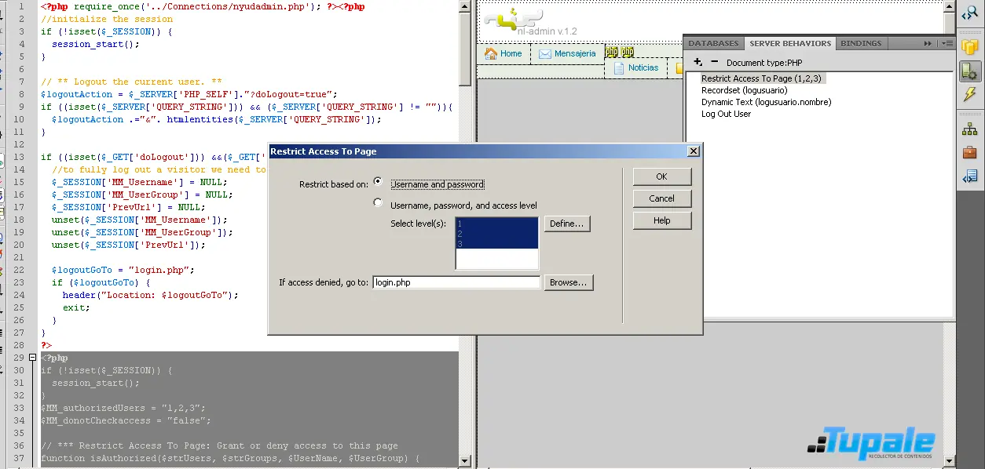Select Restrict Access To Page (1,2,3) behavior

(761, 78)
